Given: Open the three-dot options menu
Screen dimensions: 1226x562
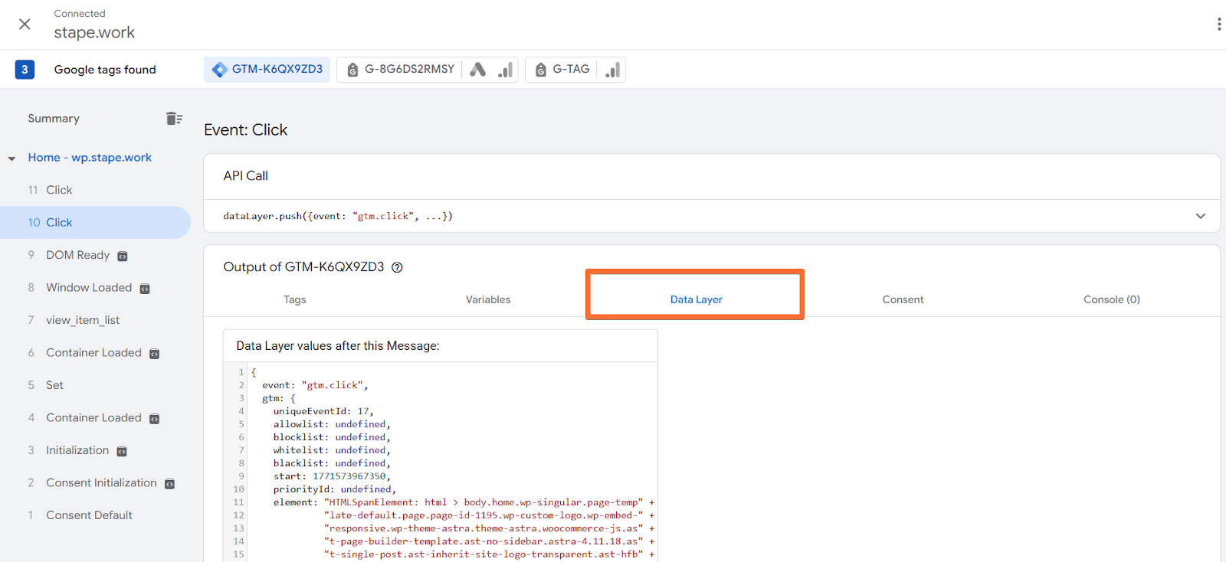Looking at the screenshot, I should click(1218, 25).
